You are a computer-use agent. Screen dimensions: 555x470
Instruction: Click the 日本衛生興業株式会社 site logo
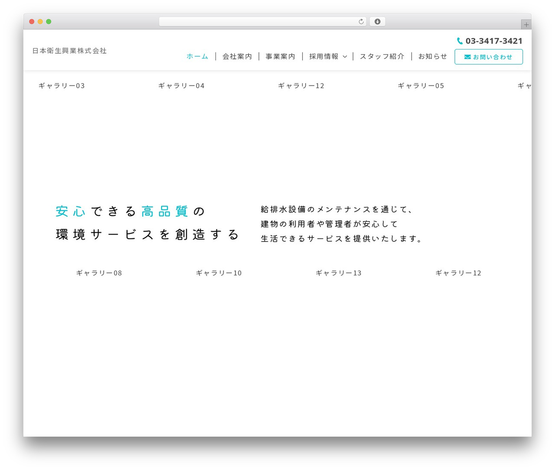(x=69, y=51)
